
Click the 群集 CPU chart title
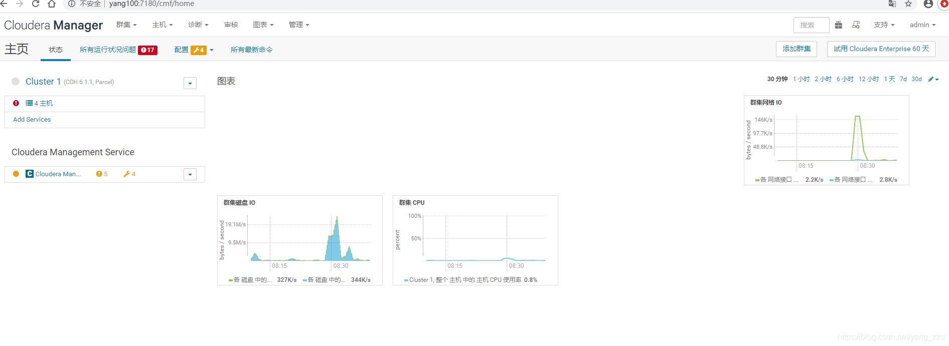pyautogui.click(x=412, y=203)
